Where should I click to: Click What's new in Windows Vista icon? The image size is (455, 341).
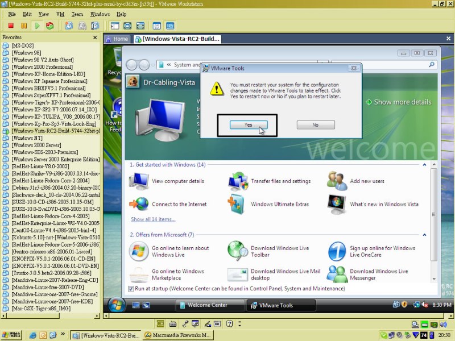pyautogui.click(x=336, y=204)
